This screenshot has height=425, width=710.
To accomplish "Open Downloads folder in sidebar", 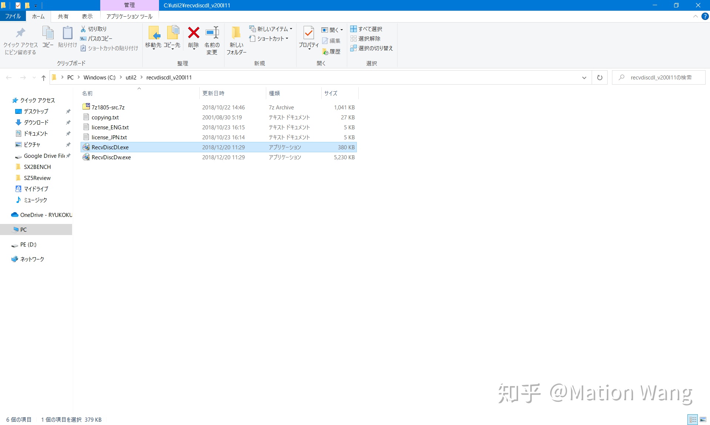I will [36, 122].
